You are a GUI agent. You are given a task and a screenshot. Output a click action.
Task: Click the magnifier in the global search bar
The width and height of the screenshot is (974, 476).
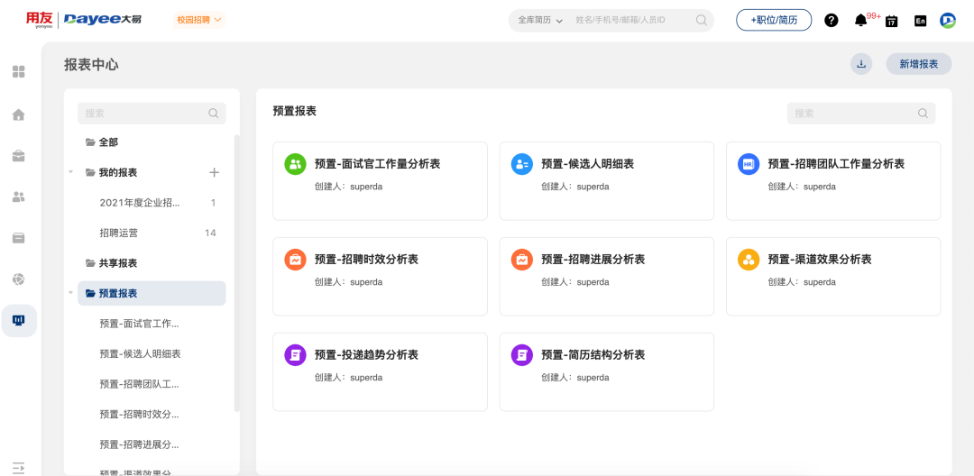702,20
